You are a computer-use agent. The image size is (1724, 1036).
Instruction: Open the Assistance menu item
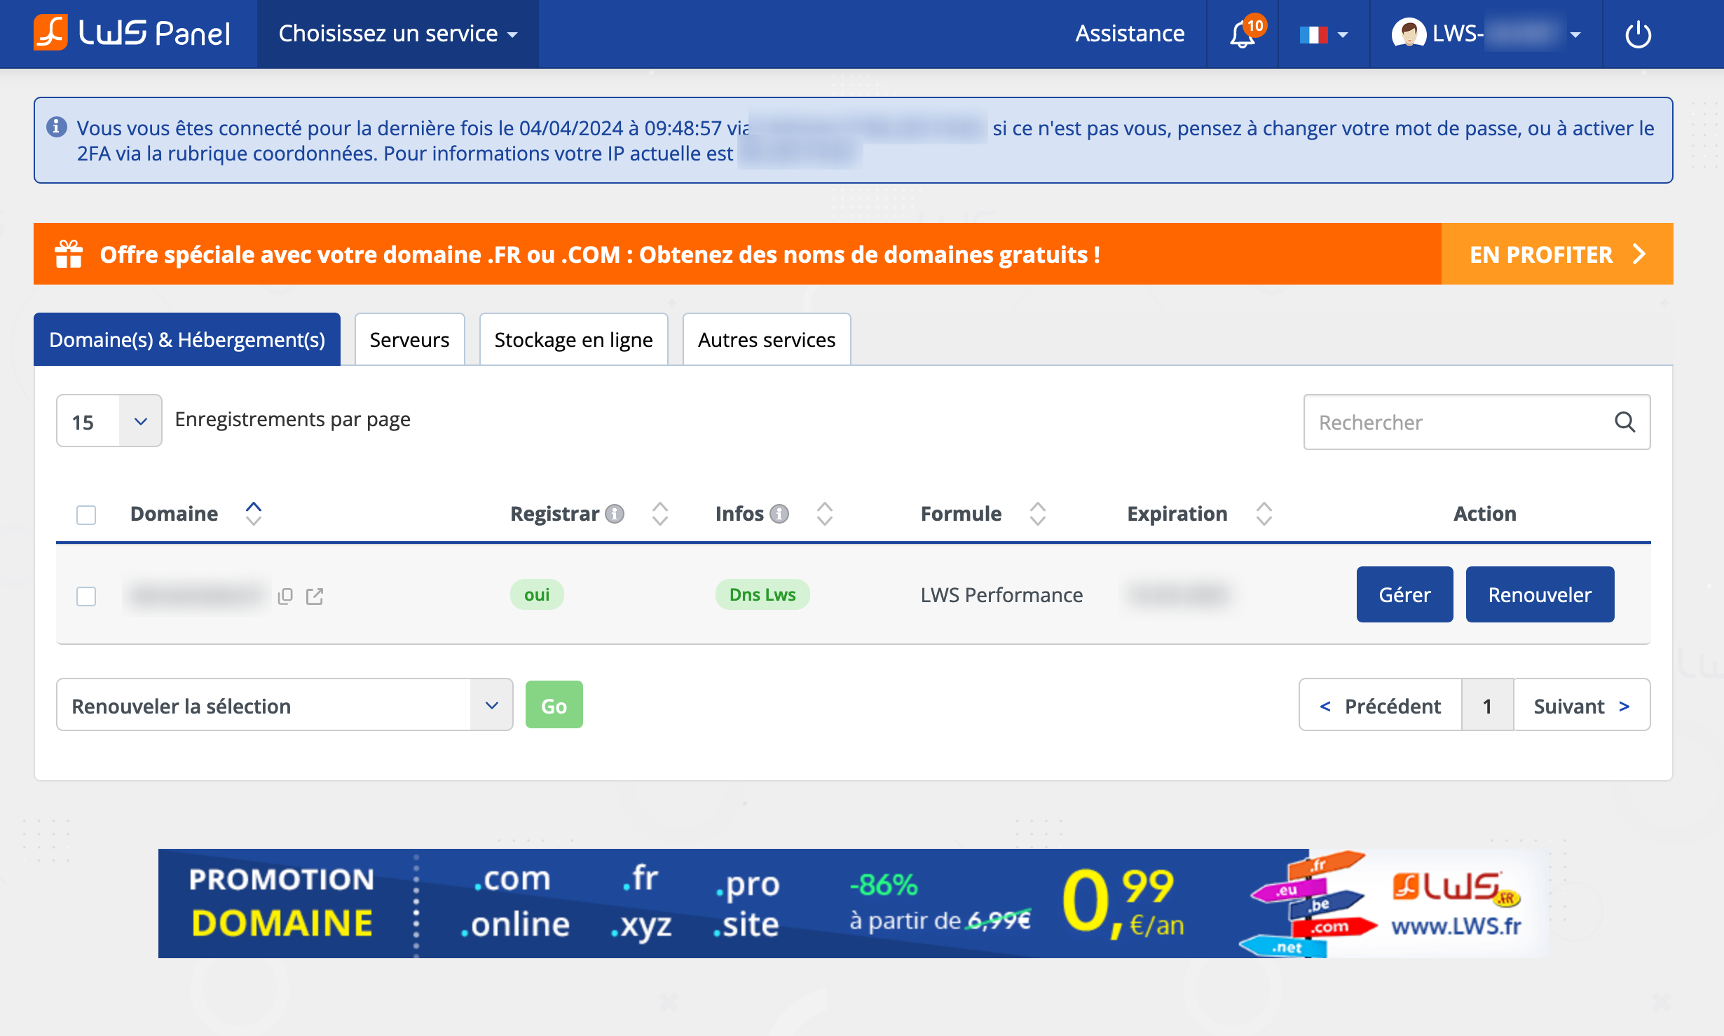pyautogui.click(x=1130, y=34)
